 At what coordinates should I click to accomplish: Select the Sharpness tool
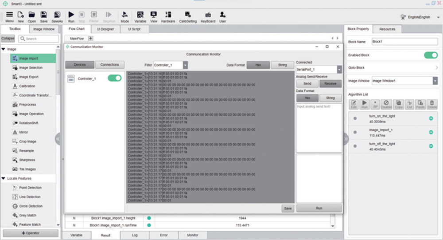[x=27, y=160]
